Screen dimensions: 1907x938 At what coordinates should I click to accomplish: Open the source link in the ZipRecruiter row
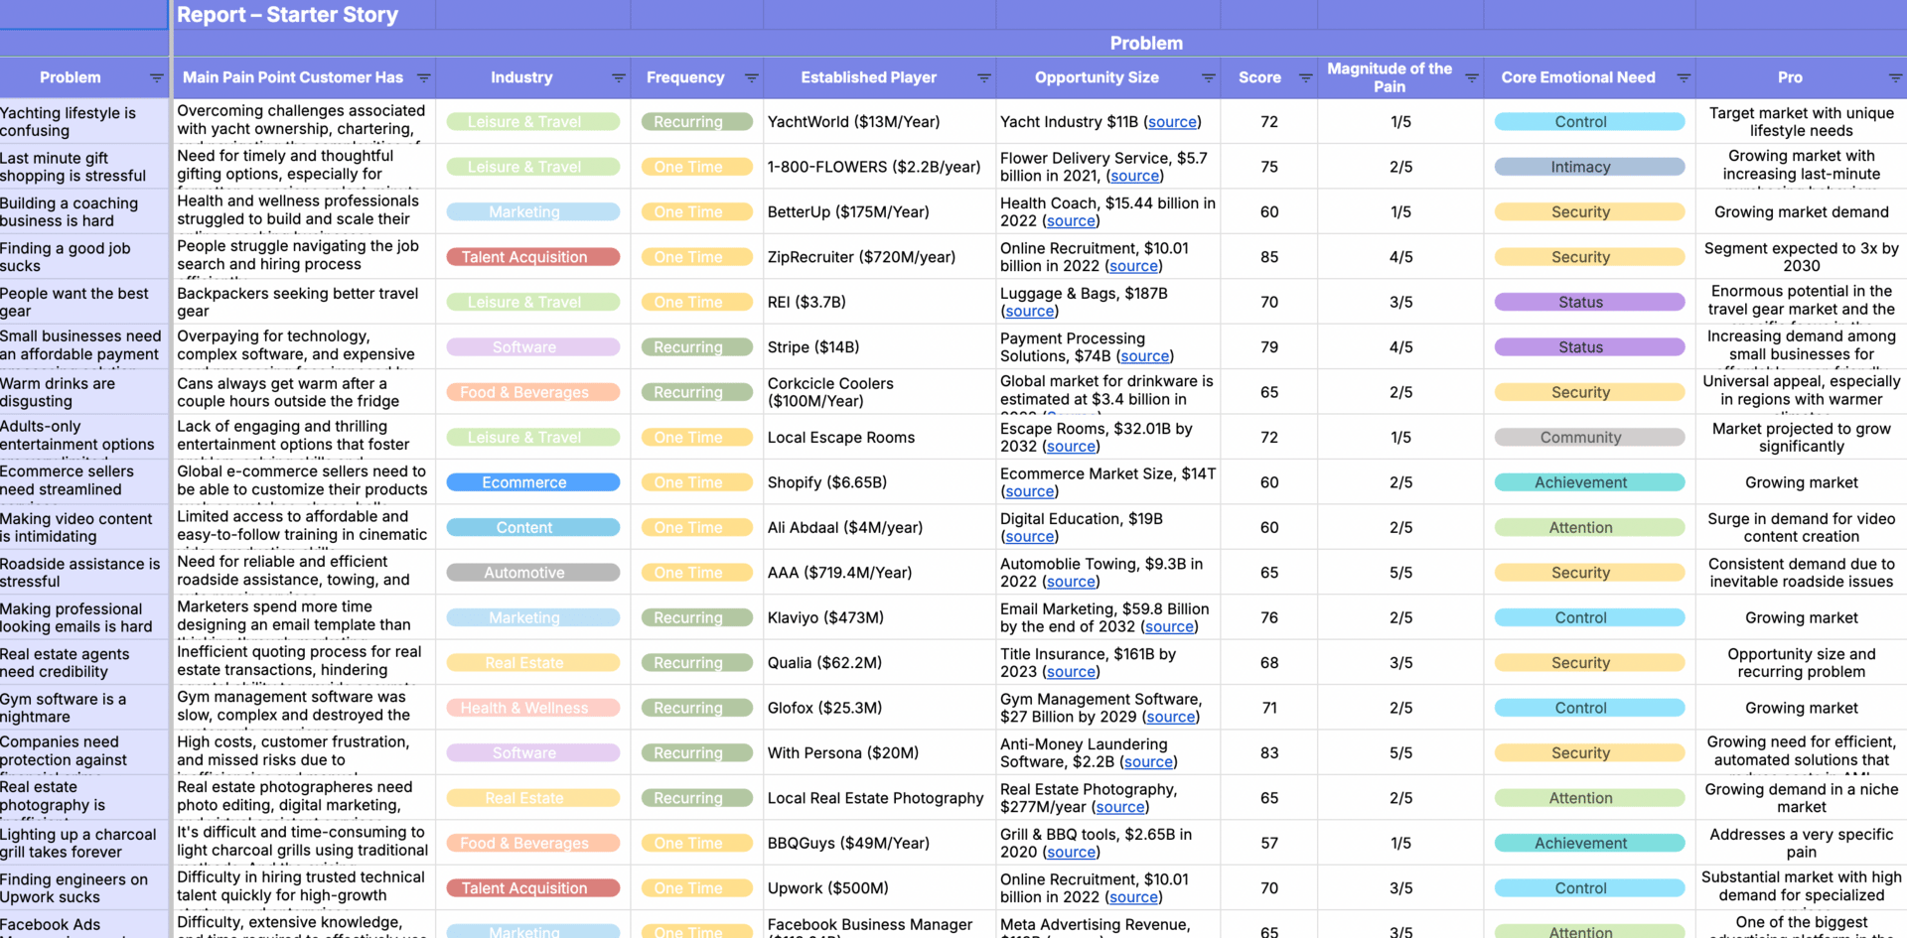coord(1133,266)
